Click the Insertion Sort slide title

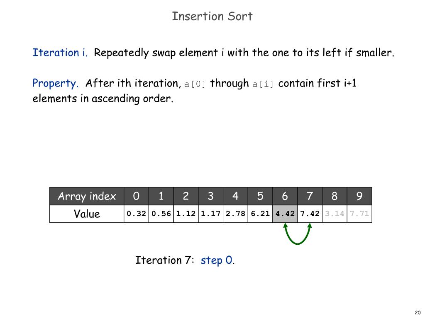[x=212, y=16]
